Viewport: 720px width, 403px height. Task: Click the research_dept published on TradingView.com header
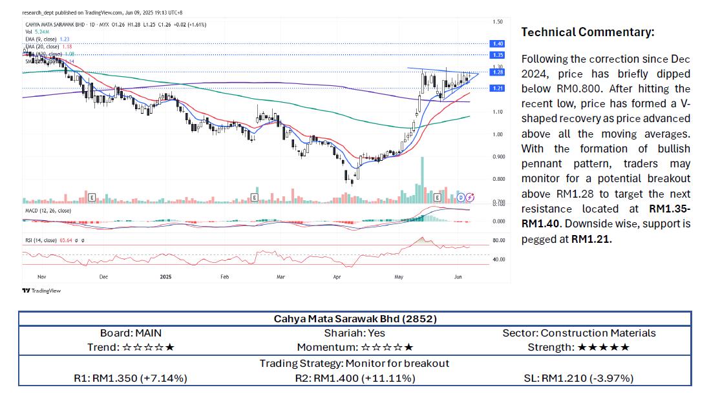(x=102, y=12)
